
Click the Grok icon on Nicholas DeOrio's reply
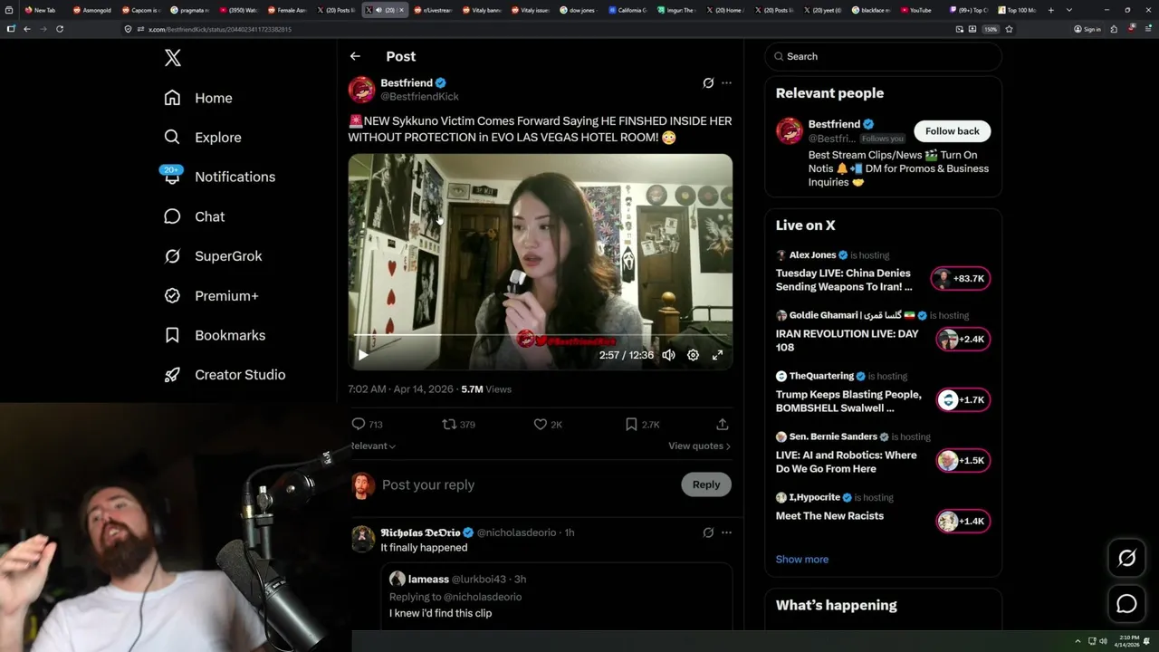point(708,532)
